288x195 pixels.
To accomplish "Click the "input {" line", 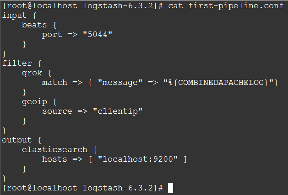I will (x=15, y=15).
